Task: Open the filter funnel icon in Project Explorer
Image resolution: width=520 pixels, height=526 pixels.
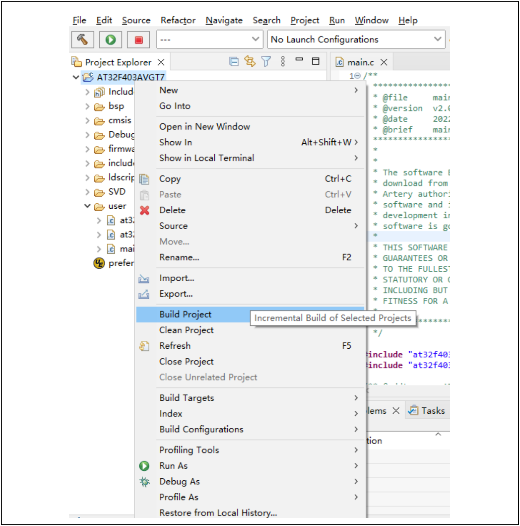Action: pyautogui.click(x=266, y=62)
